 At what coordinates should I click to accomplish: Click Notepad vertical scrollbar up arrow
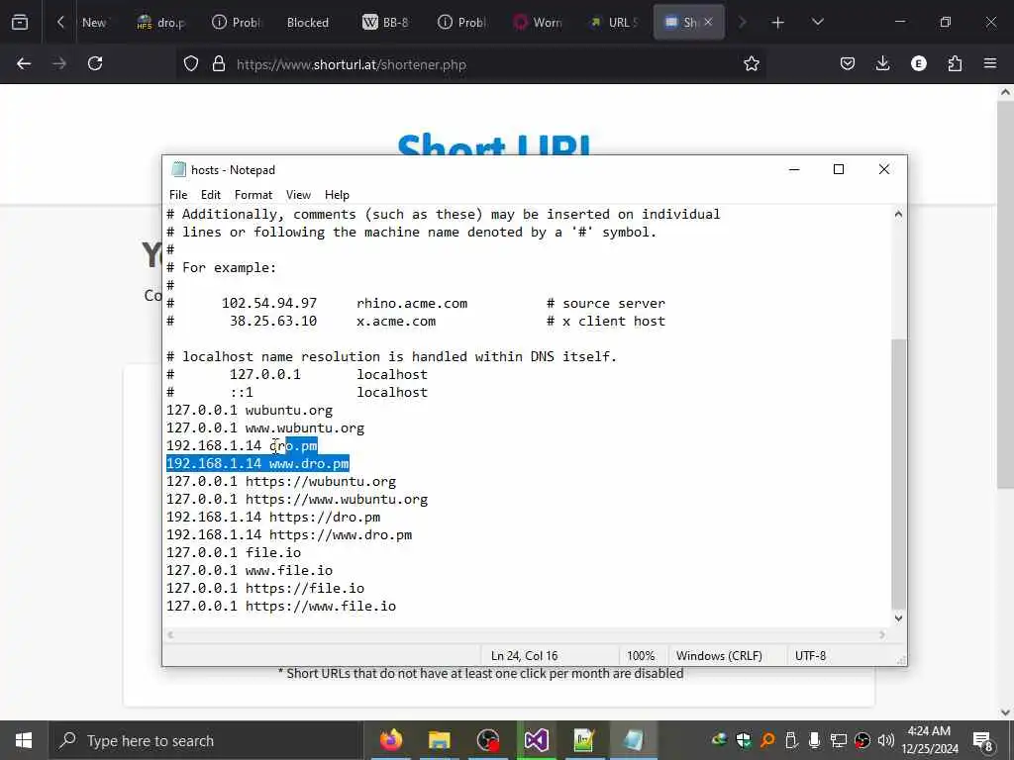898,214
